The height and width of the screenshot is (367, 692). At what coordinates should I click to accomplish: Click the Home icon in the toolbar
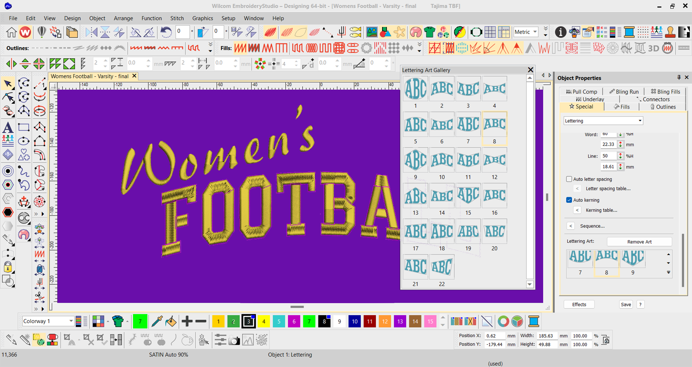(11, 32)
